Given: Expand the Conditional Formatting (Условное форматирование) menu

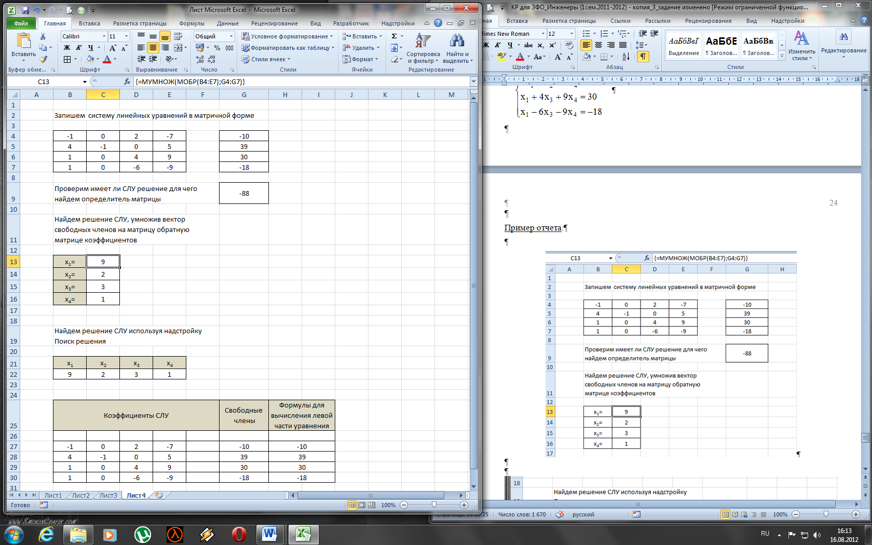Looking at the screenshot, I should click(x=287, y=36).
